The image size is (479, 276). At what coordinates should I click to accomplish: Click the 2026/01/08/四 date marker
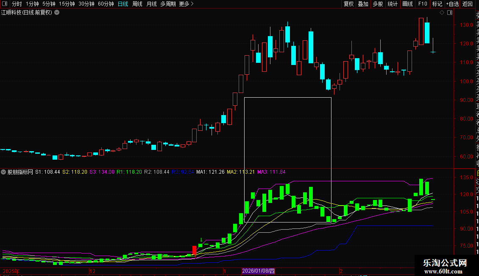click(259, 271)
